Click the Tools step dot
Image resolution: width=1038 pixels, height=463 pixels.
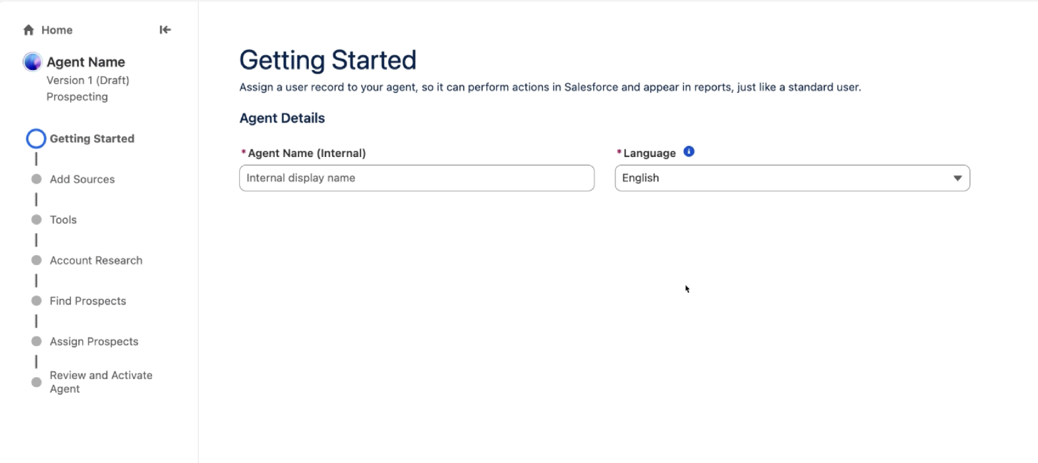click(x=37, y=219)
